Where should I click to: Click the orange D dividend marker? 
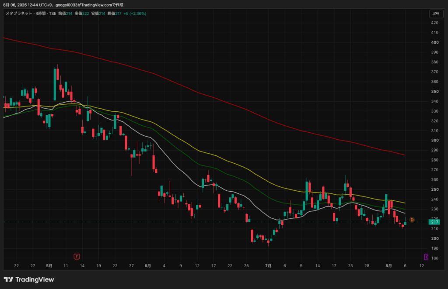[x=412, y=220]
